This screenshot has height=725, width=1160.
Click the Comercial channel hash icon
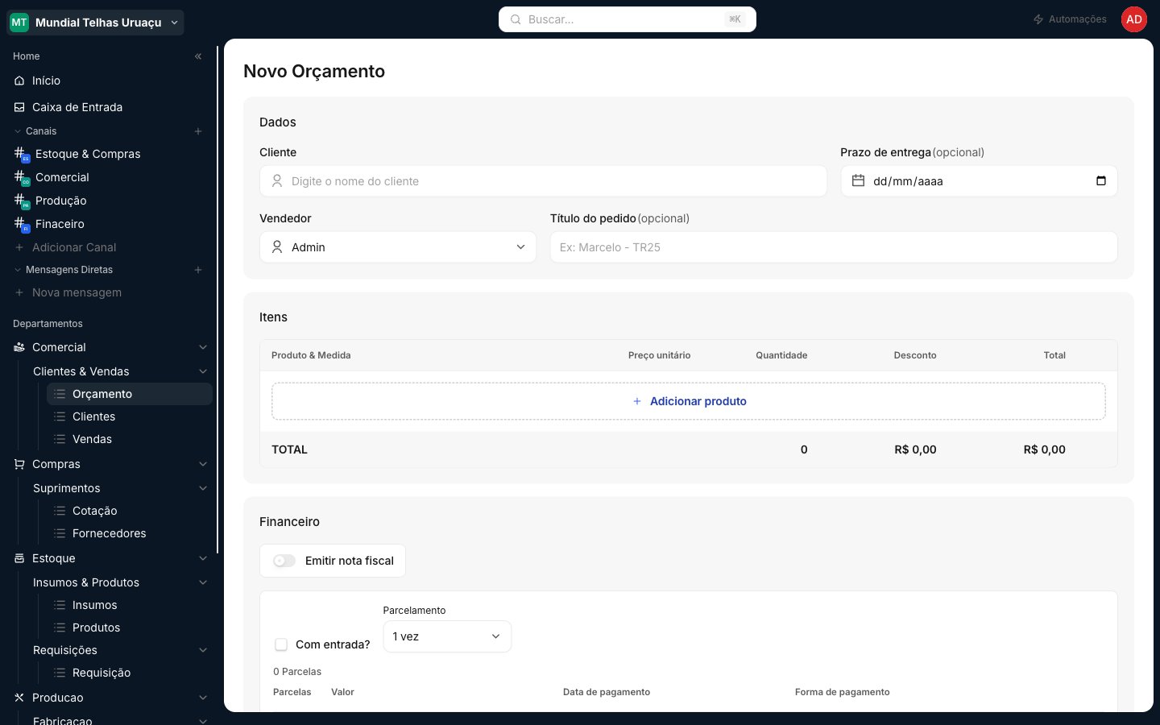tap(21, 177)
